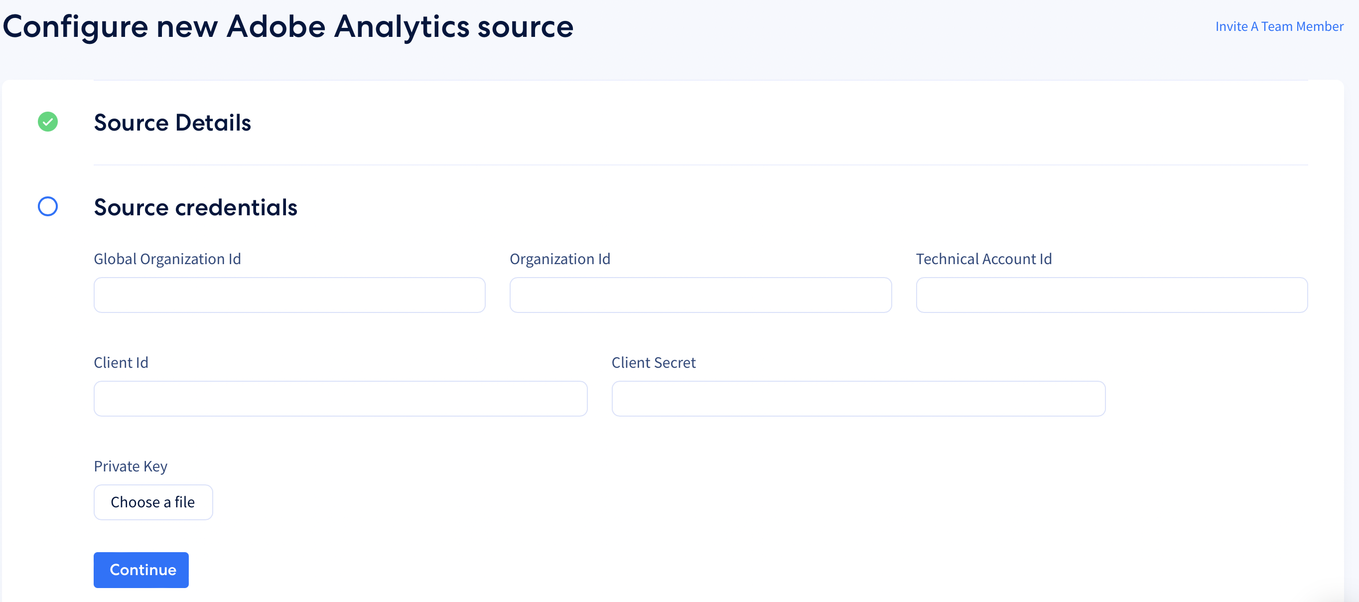
Task: Focus the Global Organization Id text box
Action: pos(289,295)
